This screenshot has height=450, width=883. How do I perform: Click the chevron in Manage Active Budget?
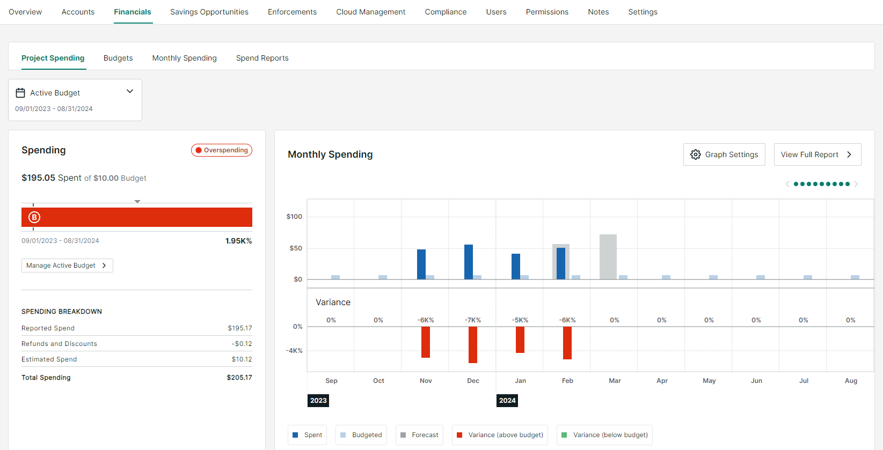[x=104, y=265]
